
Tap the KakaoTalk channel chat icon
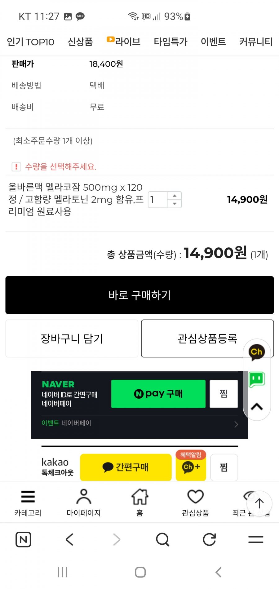coord(257,352)
